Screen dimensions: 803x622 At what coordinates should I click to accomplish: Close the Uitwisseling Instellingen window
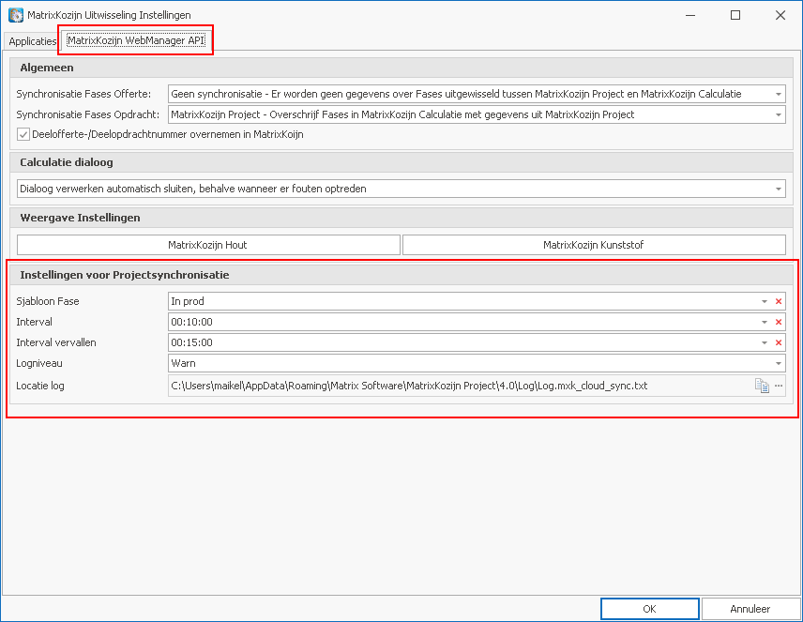pyautogui.click(x=780, y=15)
